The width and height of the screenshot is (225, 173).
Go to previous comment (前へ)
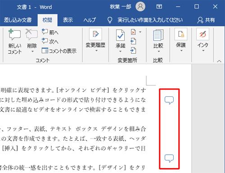pos(50,32)
